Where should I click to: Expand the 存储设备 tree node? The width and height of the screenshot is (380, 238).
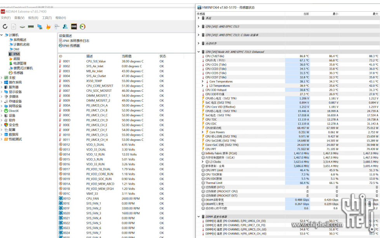2,101
